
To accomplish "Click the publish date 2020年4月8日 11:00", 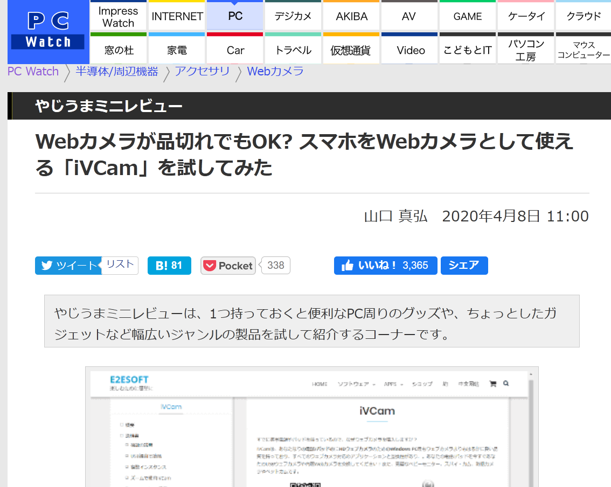I will (x=515, y=216).
